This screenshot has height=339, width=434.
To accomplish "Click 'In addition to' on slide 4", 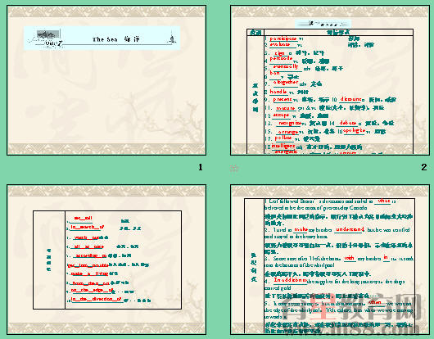I will 290,280.
